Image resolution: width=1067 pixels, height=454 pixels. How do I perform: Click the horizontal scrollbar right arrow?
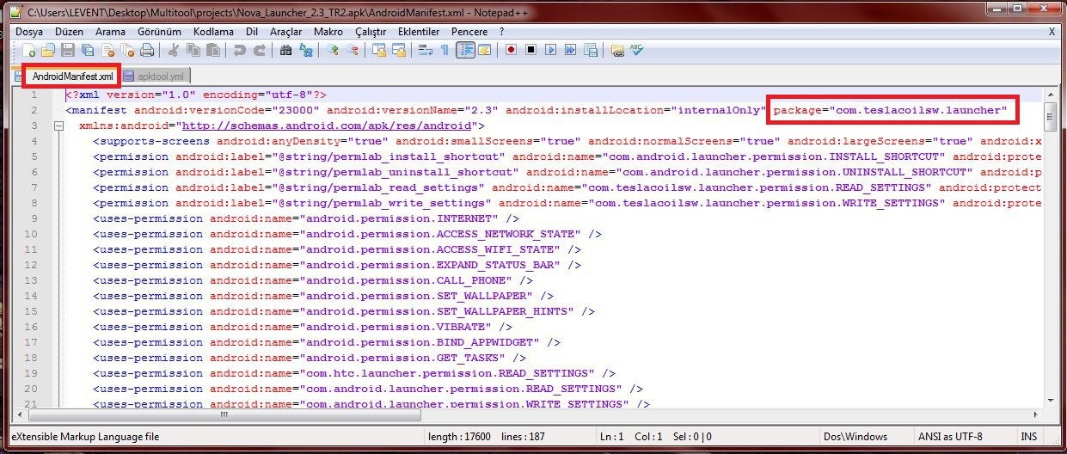[x=1036, y=414]
